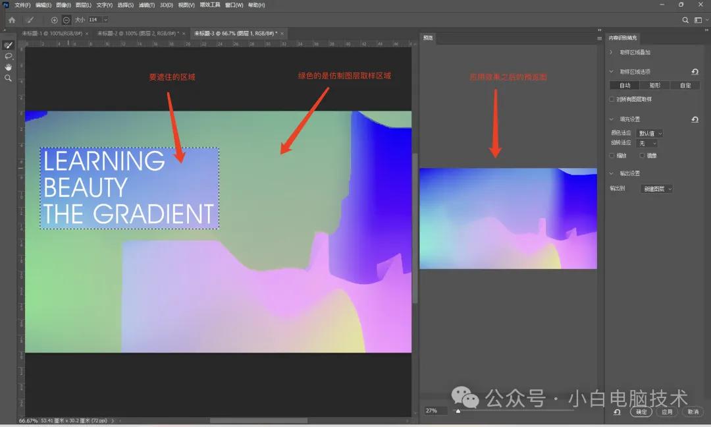Screen dimensions: 711x427
Task: Select the Zoom tool in left toolbar
Action: click(9, 78)
